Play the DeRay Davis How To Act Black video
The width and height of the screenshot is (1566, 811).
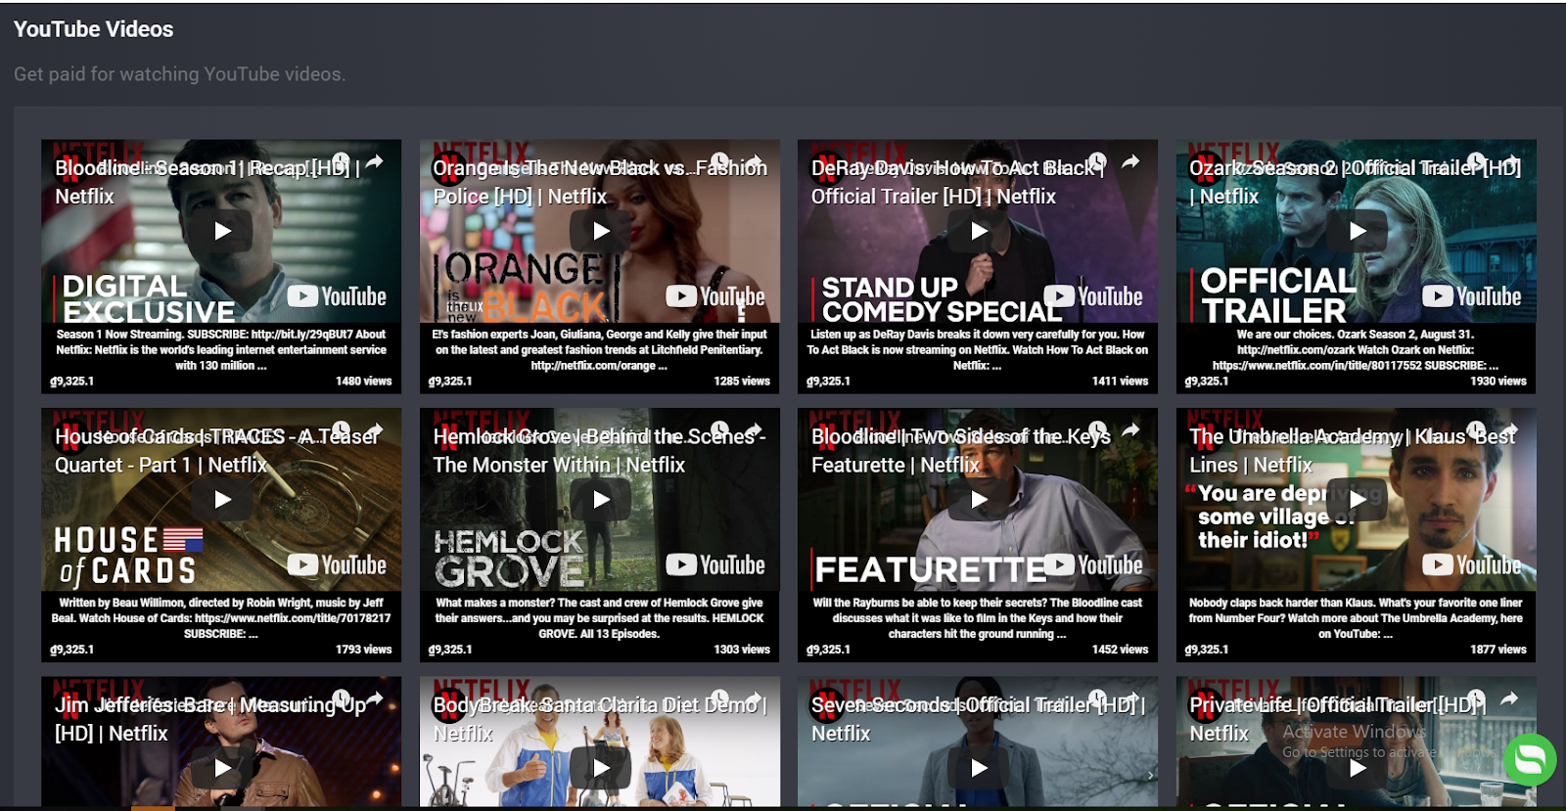[x=978, y=231]
